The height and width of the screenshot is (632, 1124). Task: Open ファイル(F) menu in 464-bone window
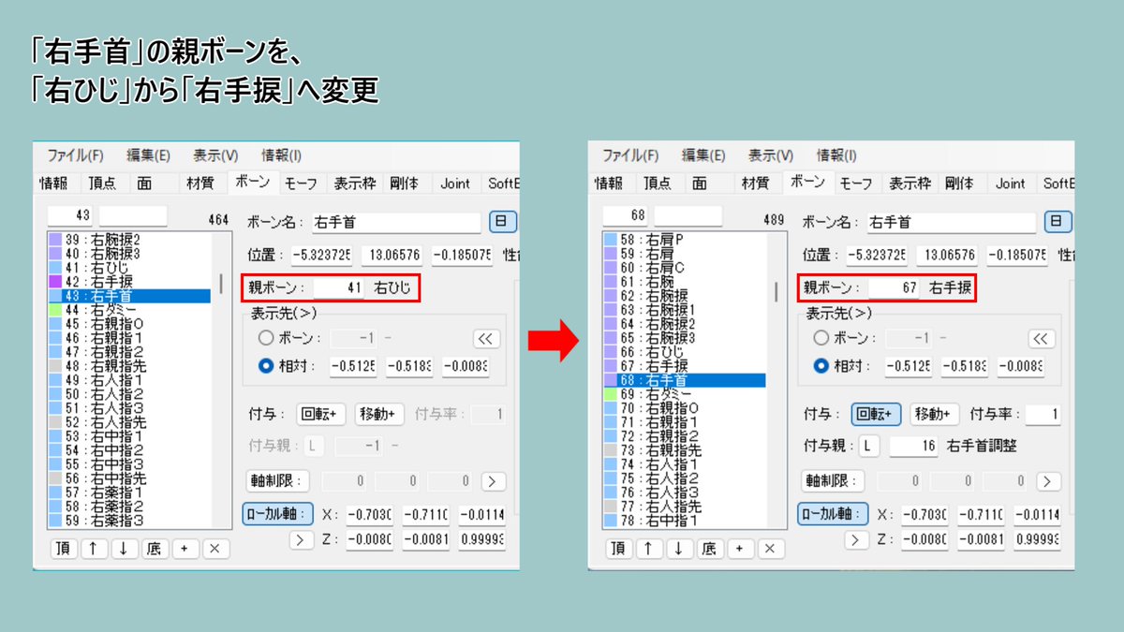pyautogui.click(x=75, y=155)
